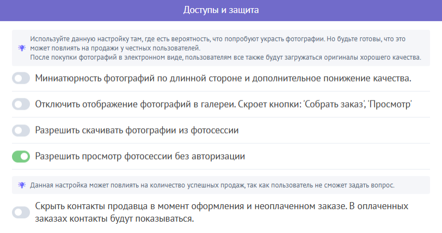Screen dimensions: 442x233
Task: Click the lightbulb icon beside 'Данная настройка' hint
Action: coord(22,185)
